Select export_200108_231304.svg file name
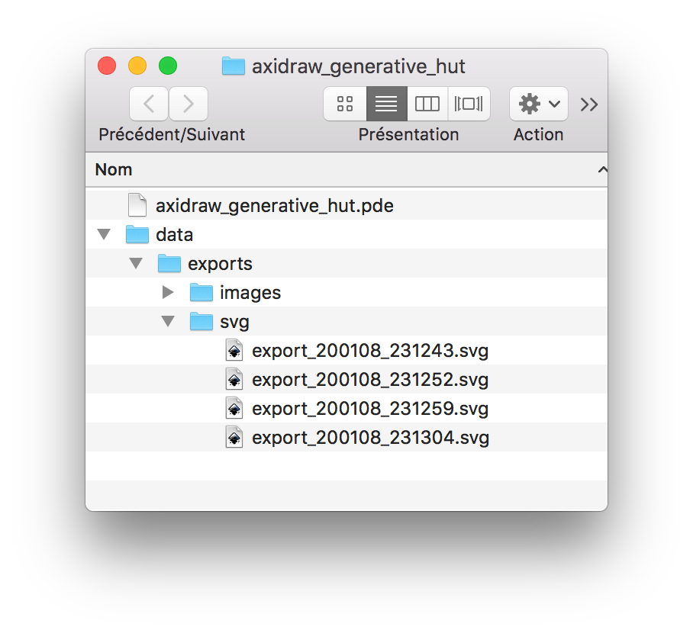 tap(371, 438)
